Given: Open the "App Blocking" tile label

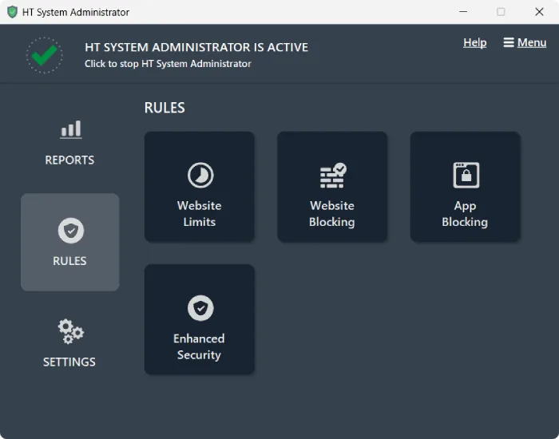Looking at the screenshot, I should (465, 213).
